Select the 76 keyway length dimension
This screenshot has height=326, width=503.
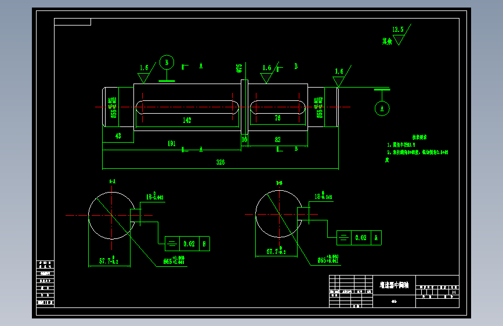[x=277, y=118]
